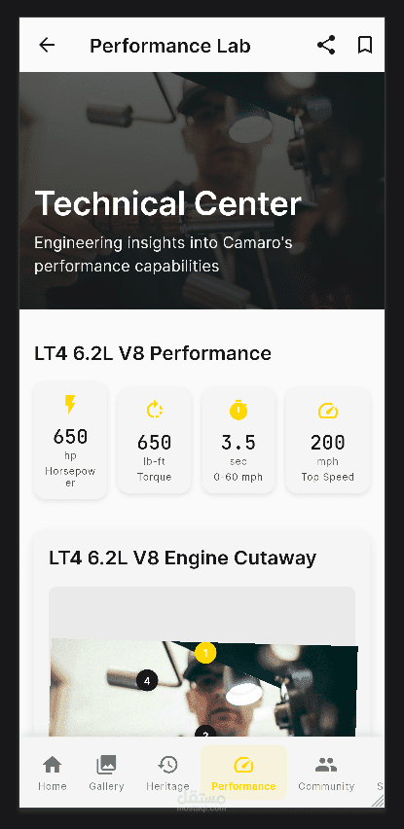
Task: Click the lightning bolt horsepower icon
Action: pos(70,405)
